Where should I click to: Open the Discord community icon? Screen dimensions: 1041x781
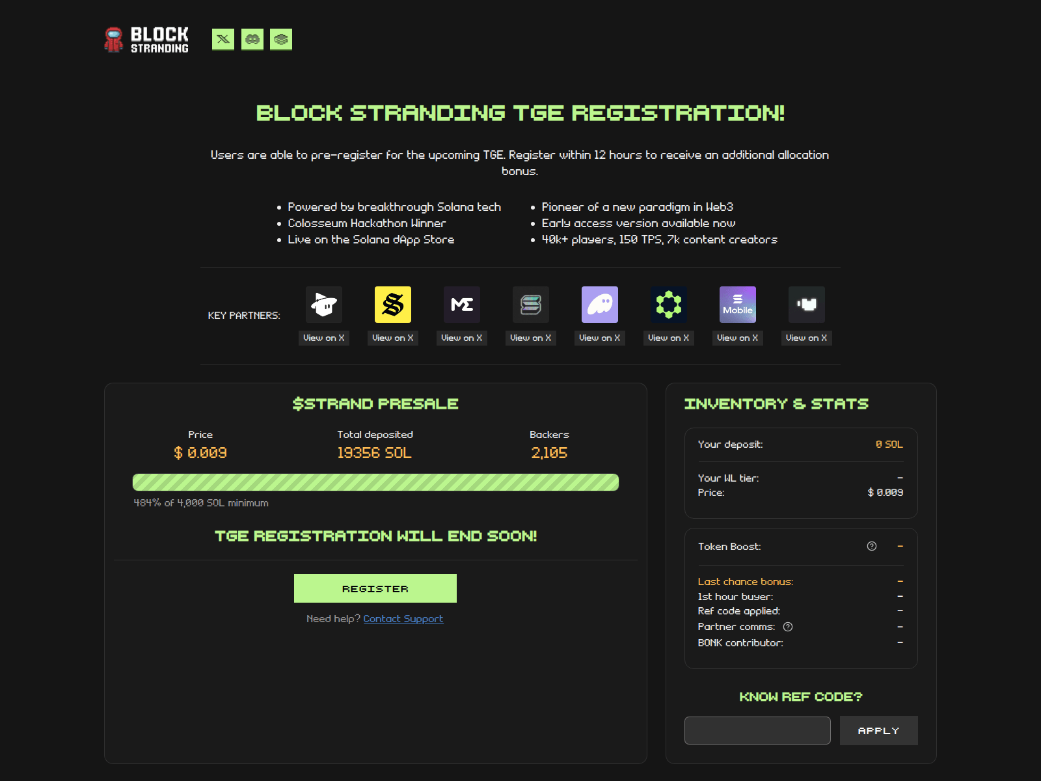coord(252,39)
